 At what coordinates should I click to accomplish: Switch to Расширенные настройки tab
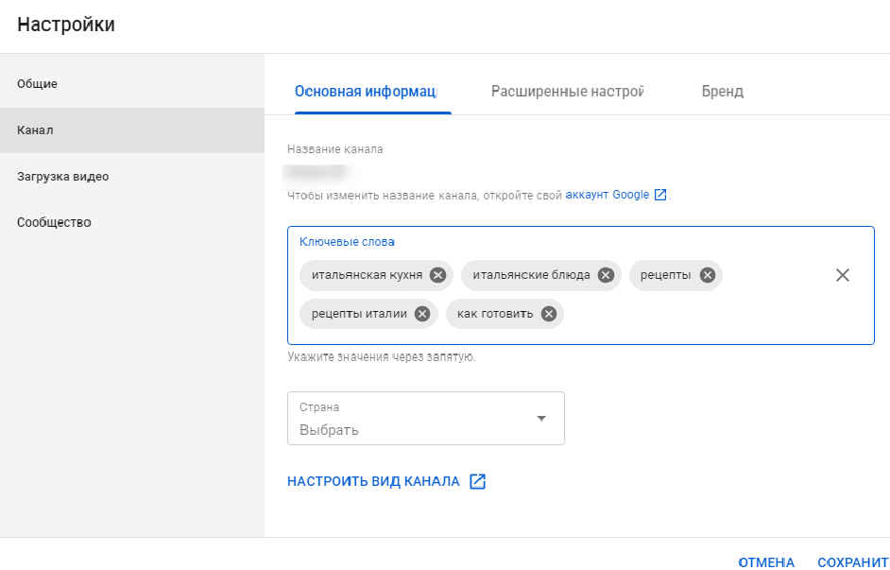[567, 92]
